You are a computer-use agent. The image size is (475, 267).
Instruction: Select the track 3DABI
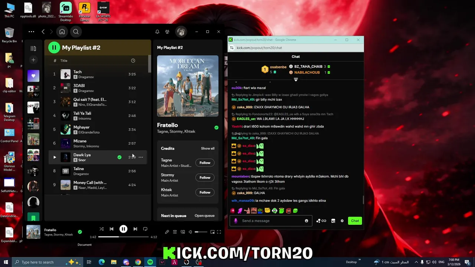pos(98,88)
